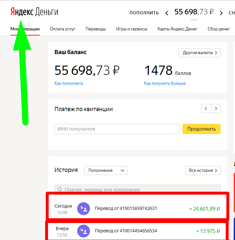
Task: Click the 1478 баллов points value
Action: point(168,71)
